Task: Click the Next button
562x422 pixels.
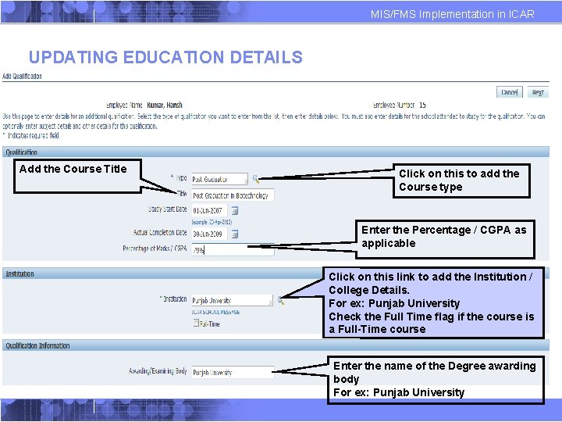Action: point(538,92)
